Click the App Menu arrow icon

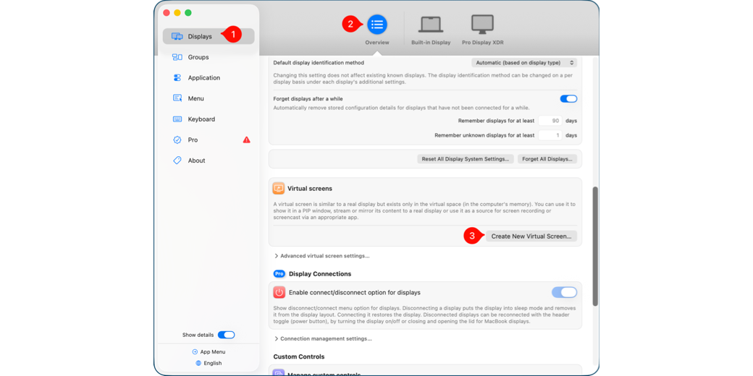[195, 351]
